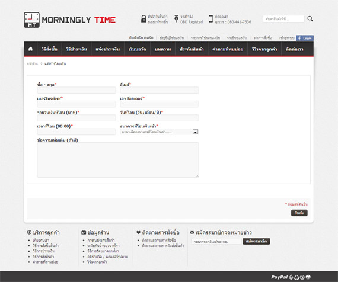Click the เบอร์โทรศัพท์ phone field
The height and width of the screenshot is (282, 338).
click(x=76, y=104)
